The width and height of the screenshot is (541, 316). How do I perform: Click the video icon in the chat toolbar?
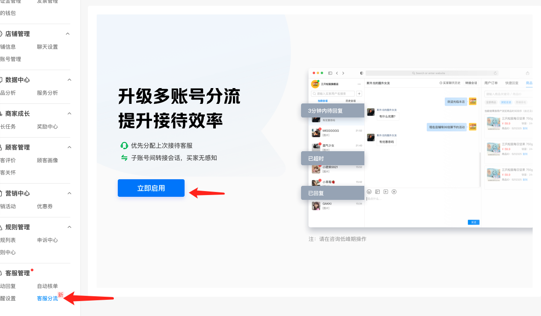click(x=386, y=192)
